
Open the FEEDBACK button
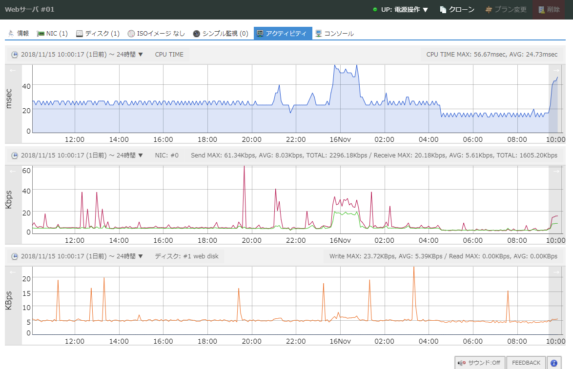526,363
